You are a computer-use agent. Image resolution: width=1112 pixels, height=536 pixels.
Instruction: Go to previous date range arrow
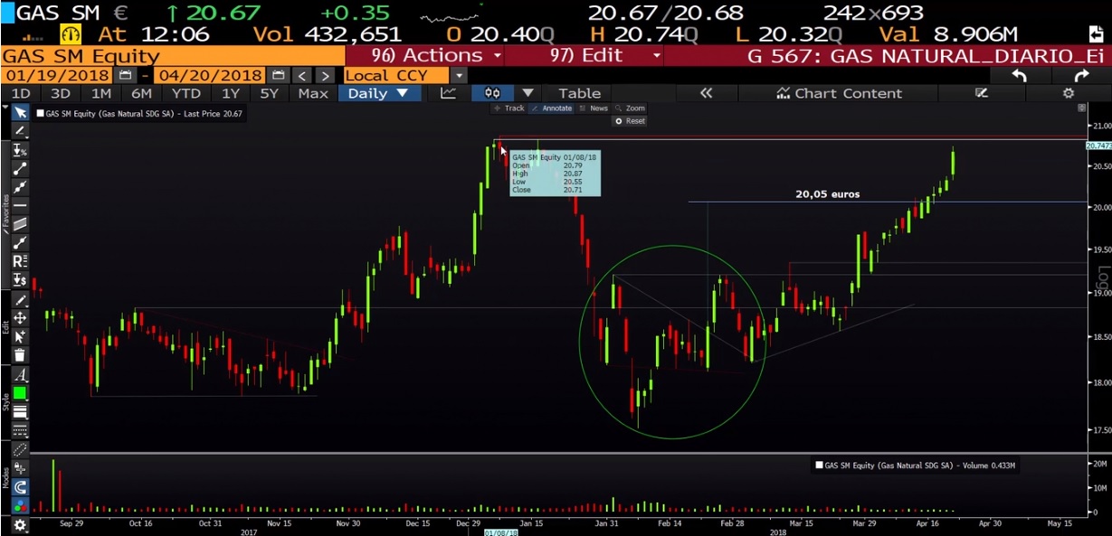click(303, 76)
